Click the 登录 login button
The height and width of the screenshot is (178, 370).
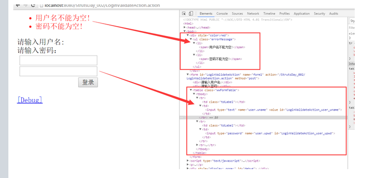(88, 83)
